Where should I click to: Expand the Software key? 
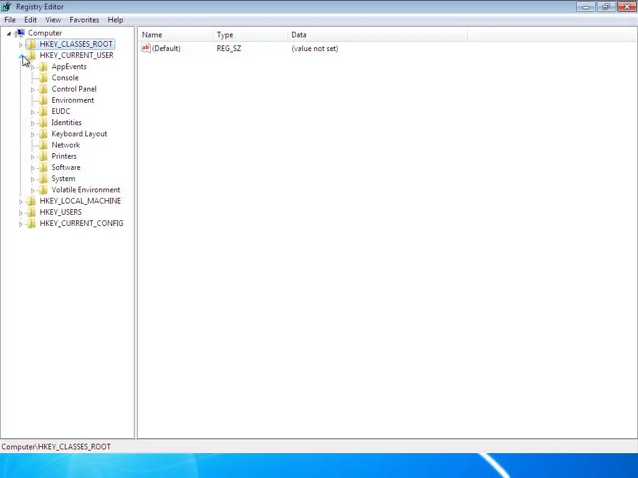[32, 168]
